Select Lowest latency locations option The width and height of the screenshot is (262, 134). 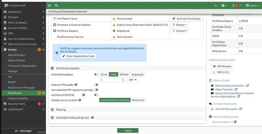point(115,100)
